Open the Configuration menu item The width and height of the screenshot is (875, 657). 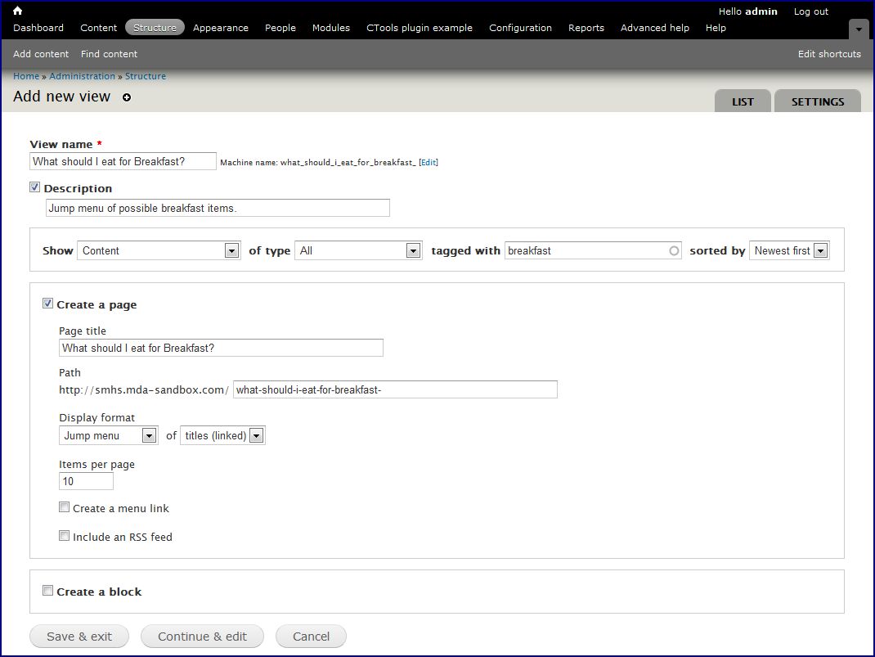pyautogui.click(x=520, y=28)
